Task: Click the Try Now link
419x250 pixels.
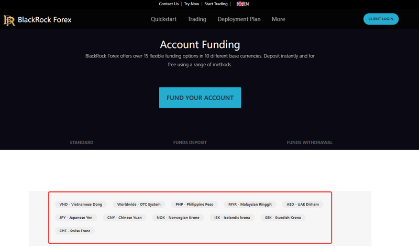Action: pos(191,4)
